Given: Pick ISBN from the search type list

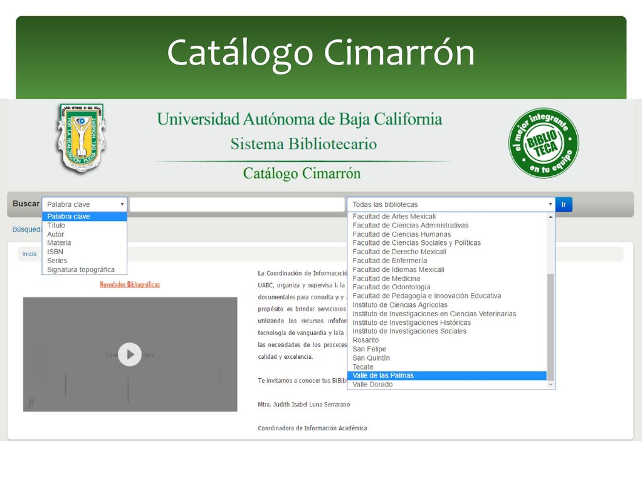Looking at the screenshot, I should 85,252.
